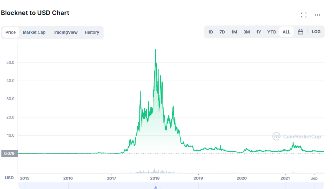Open the History tab

pyautogui.click(x=92, y=32)
